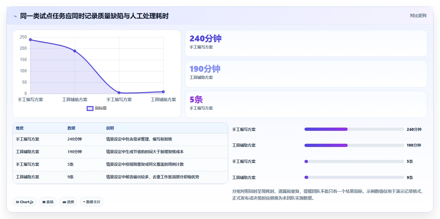Screen dimensions: 440x219
Task: Click the 表格 tag chip
Action: coord(48,202)
